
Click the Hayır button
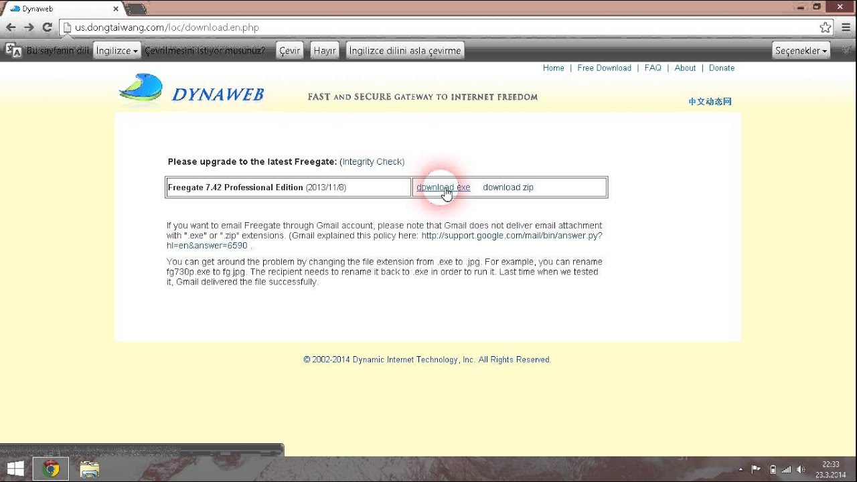[325, 51]
